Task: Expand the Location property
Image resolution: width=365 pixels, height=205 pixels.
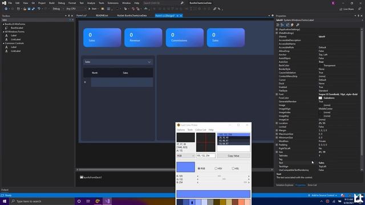Action: [277, 123]
